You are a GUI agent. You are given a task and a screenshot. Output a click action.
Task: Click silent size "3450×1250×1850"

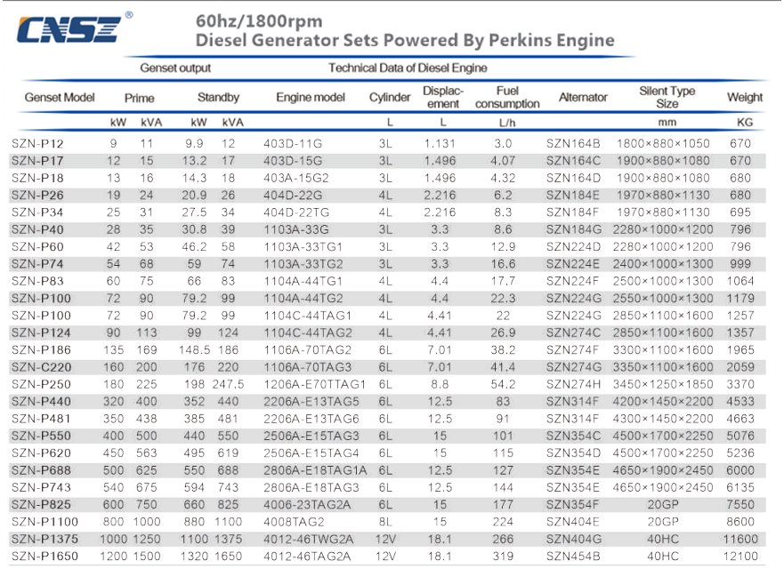point(663,385)
